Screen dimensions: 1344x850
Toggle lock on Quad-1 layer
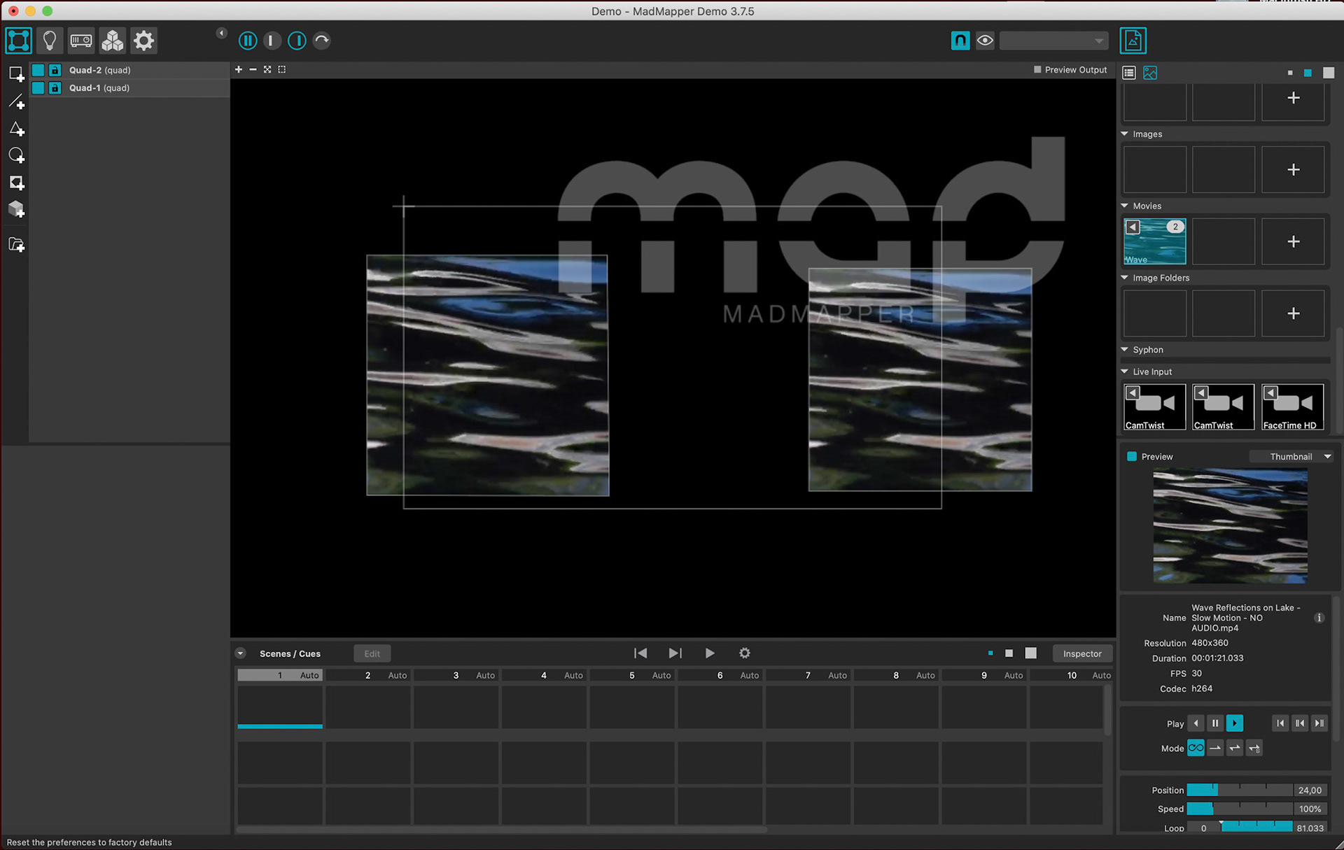tap(55, 88)
